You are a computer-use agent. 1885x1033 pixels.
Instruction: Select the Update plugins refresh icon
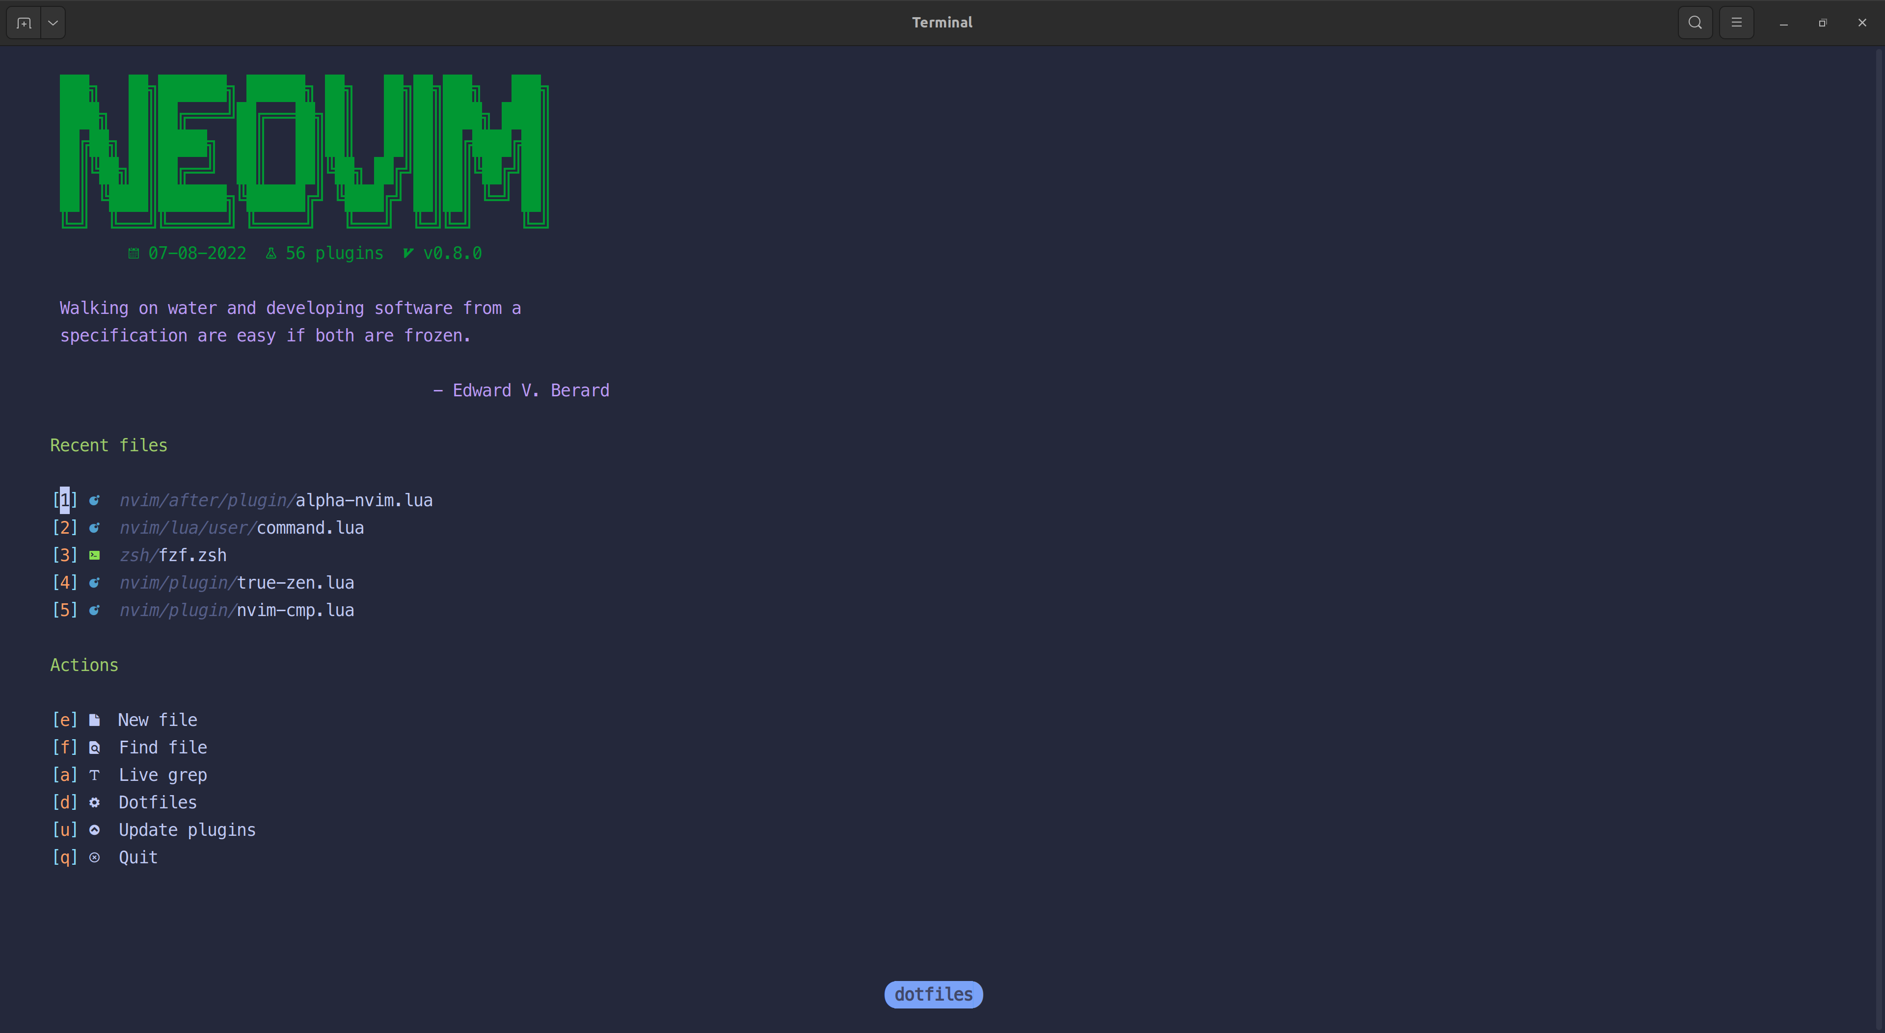(95, 830)
